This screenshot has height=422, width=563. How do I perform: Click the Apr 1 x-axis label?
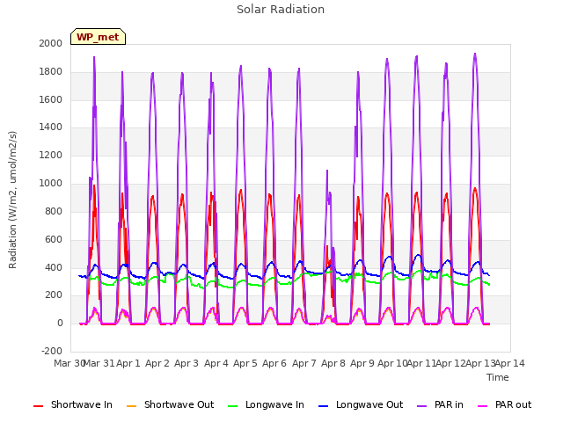[x=128, y=363]
